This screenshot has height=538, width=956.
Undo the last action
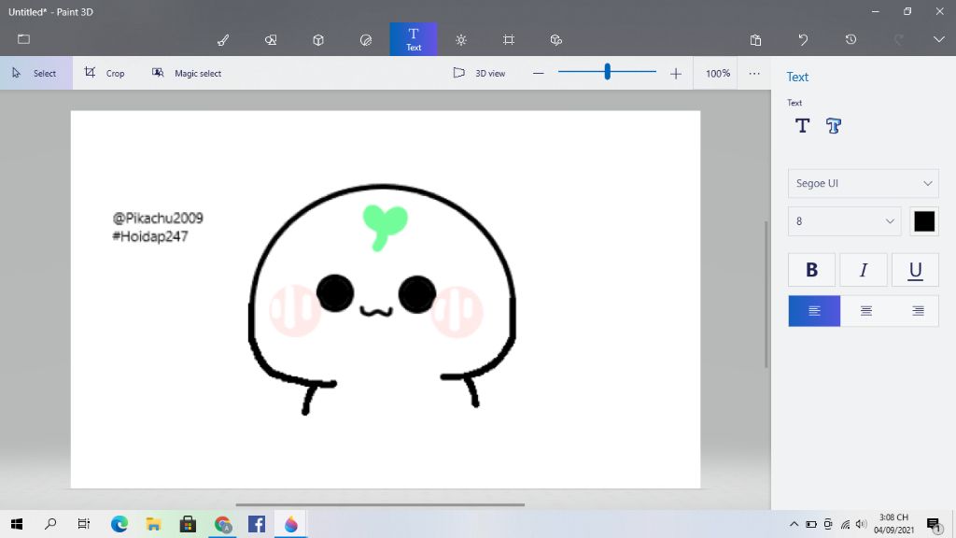pos(803,40)
